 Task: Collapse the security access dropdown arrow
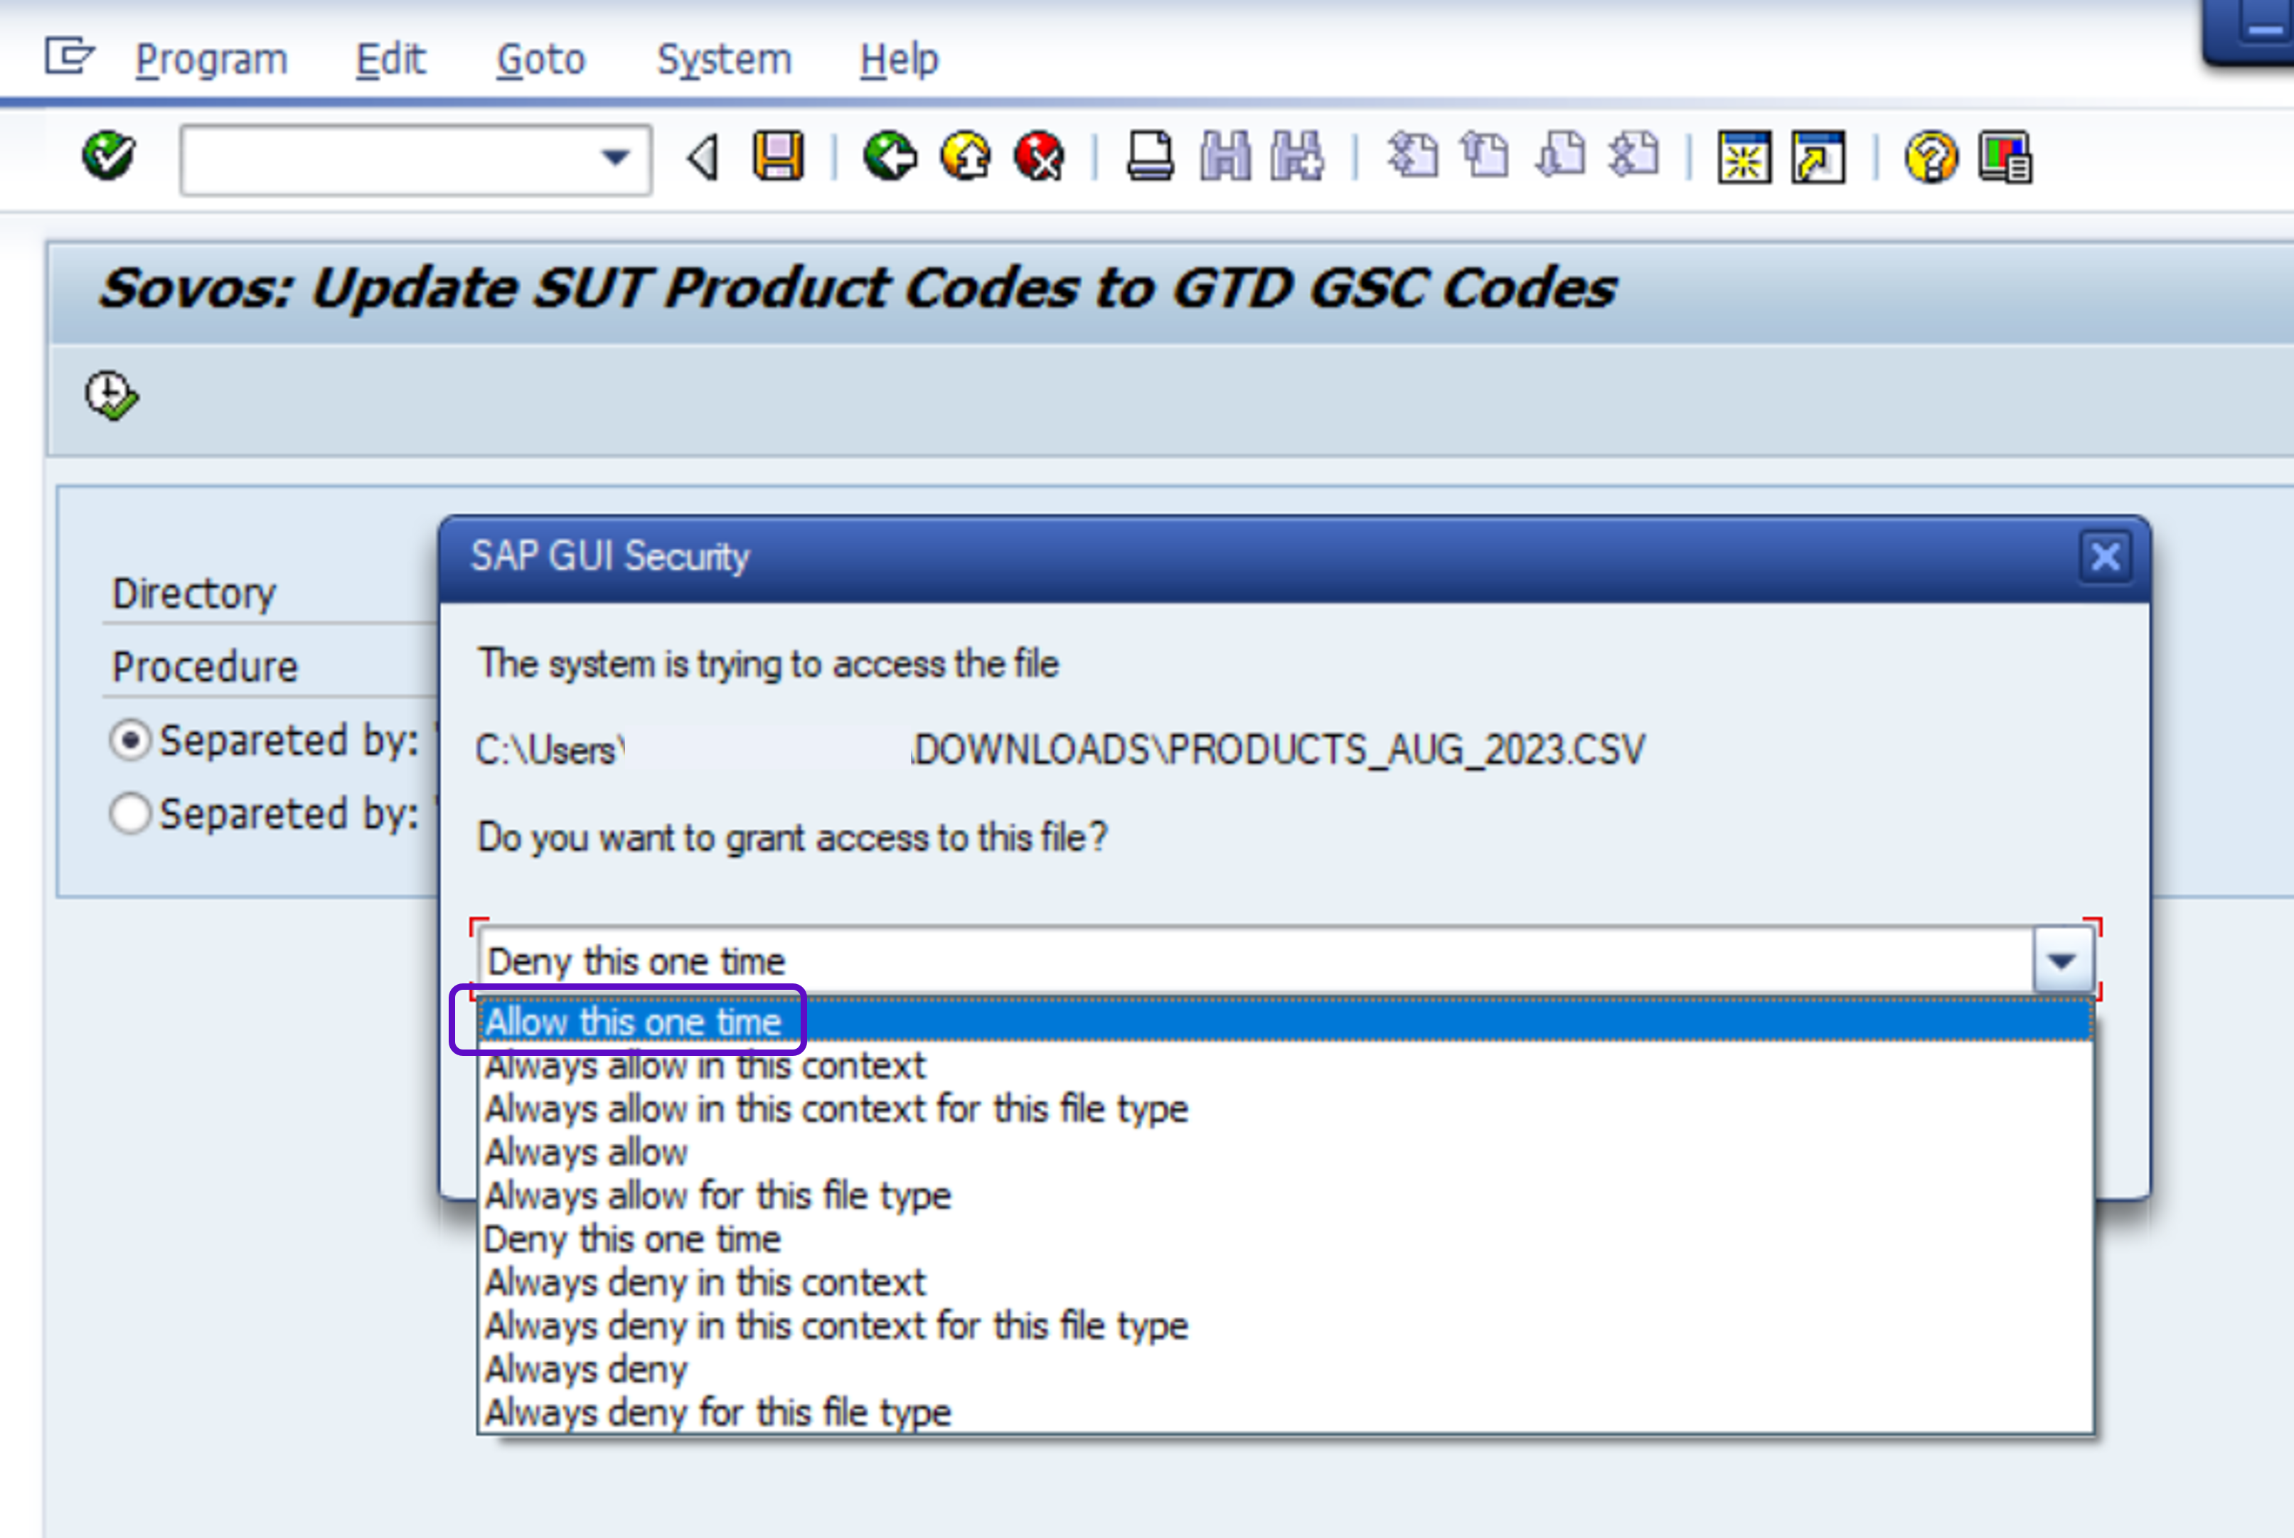pyautogui.click(x=2061, y=960)
